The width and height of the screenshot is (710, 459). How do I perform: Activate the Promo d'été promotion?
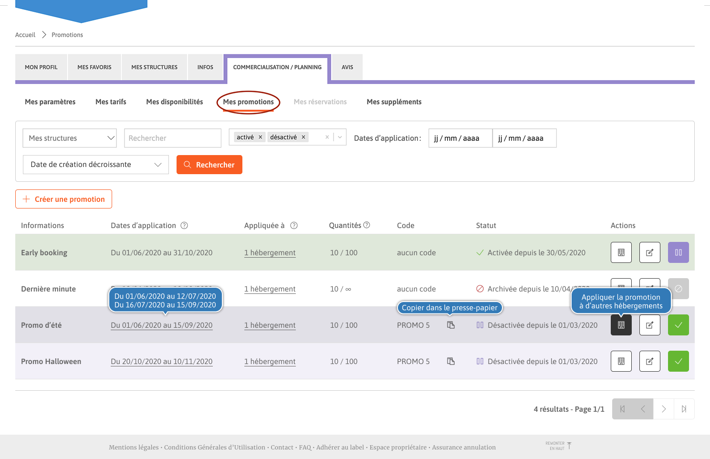(679, 325)
